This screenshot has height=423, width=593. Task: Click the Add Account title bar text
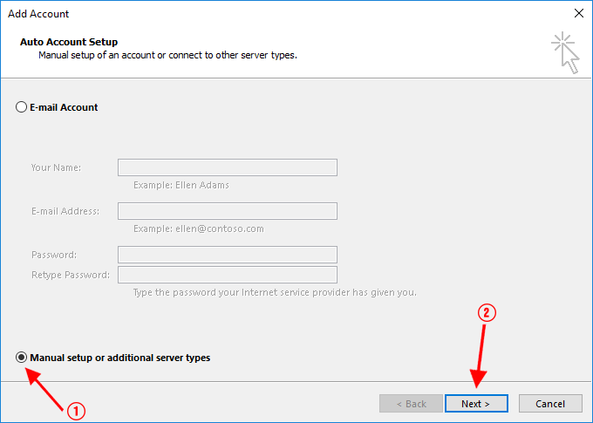tap(38, 14)
